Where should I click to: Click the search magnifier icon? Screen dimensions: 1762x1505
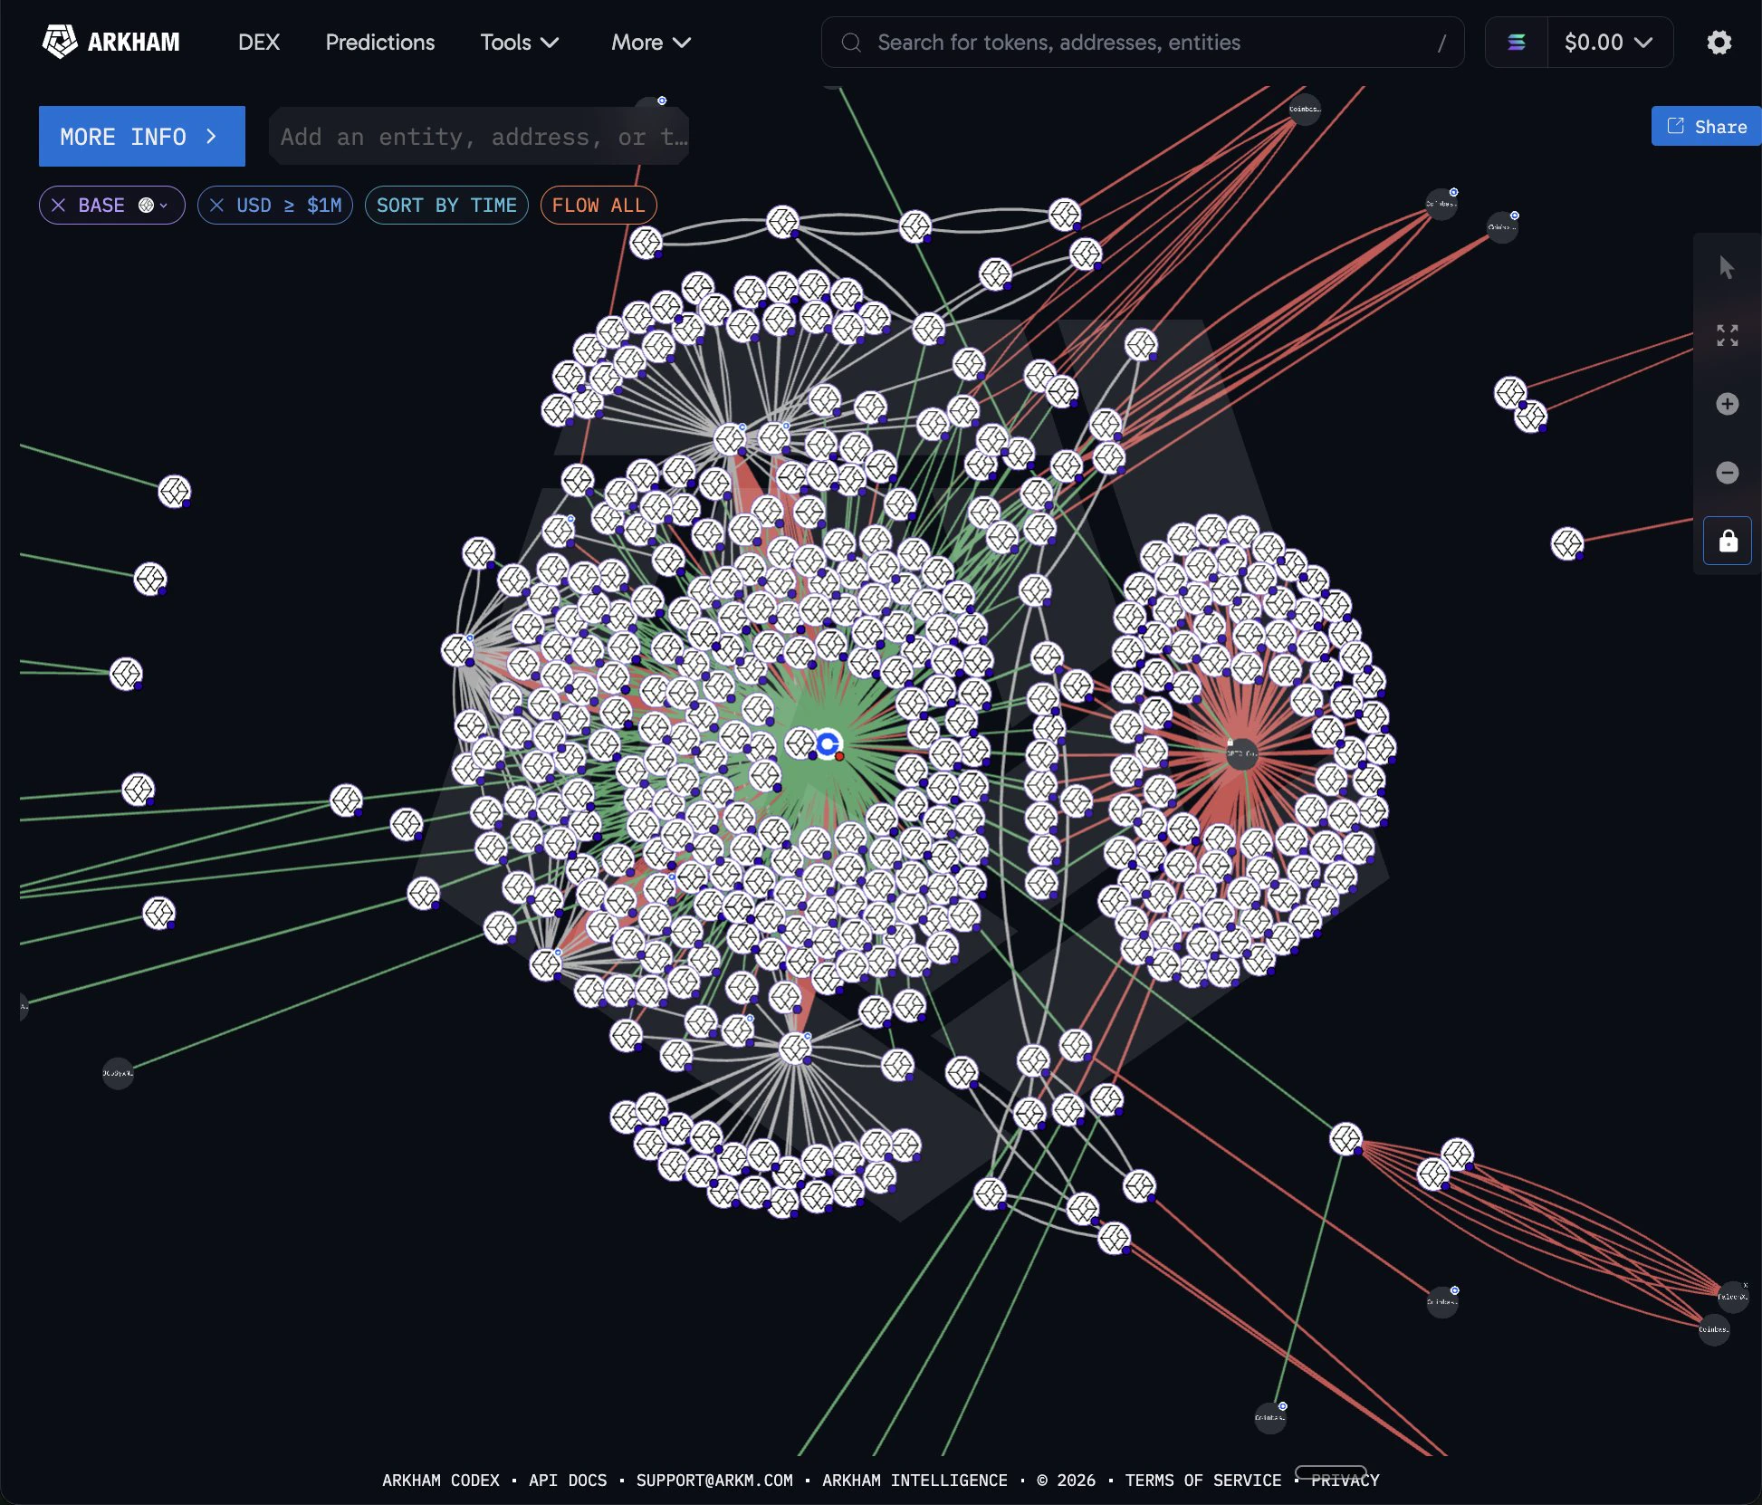click(x=851, y=42)
